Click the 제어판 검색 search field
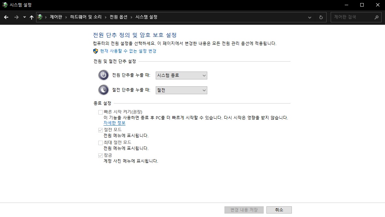Viewport: 385px width, 217px height. pyautogui.click(x=352, y=17)
